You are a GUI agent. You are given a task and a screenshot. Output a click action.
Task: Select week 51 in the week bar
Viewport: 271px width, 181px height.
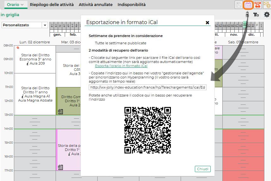(253, 25)
